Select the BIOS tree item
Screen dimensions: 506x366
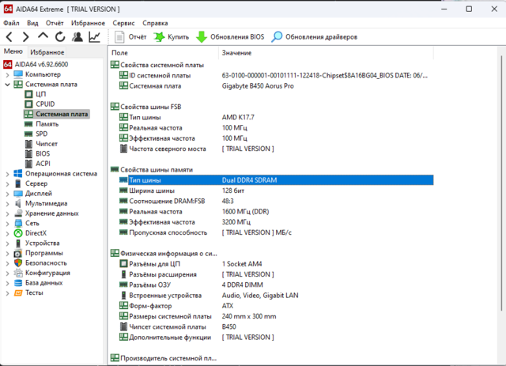pos(43,153)
